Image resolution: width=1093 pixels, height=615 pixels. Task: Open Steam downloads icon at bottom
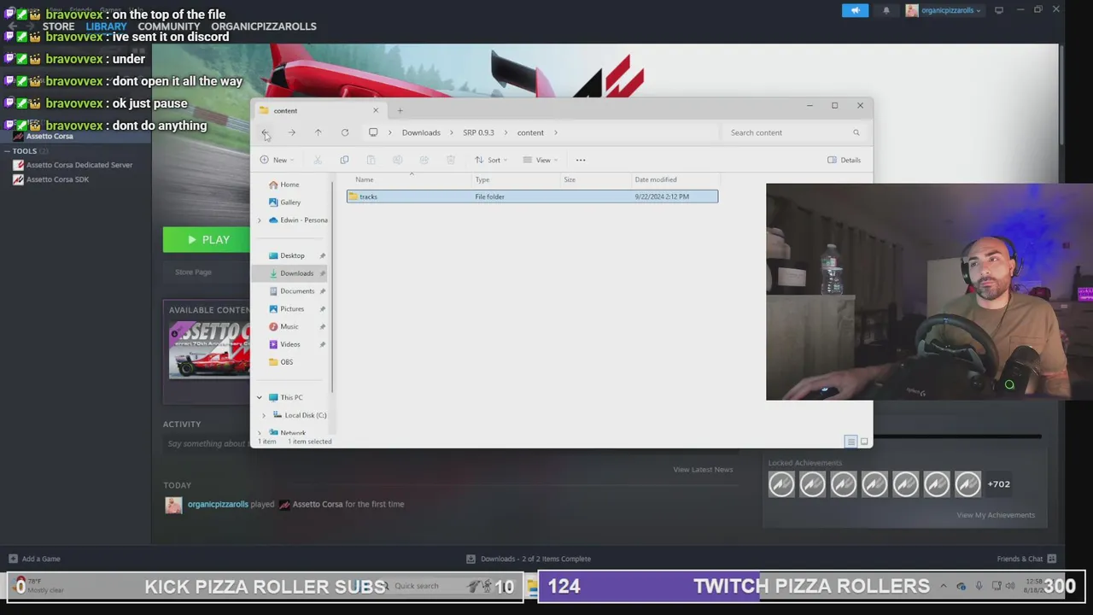pyautogui.click(x=471, y=559)
